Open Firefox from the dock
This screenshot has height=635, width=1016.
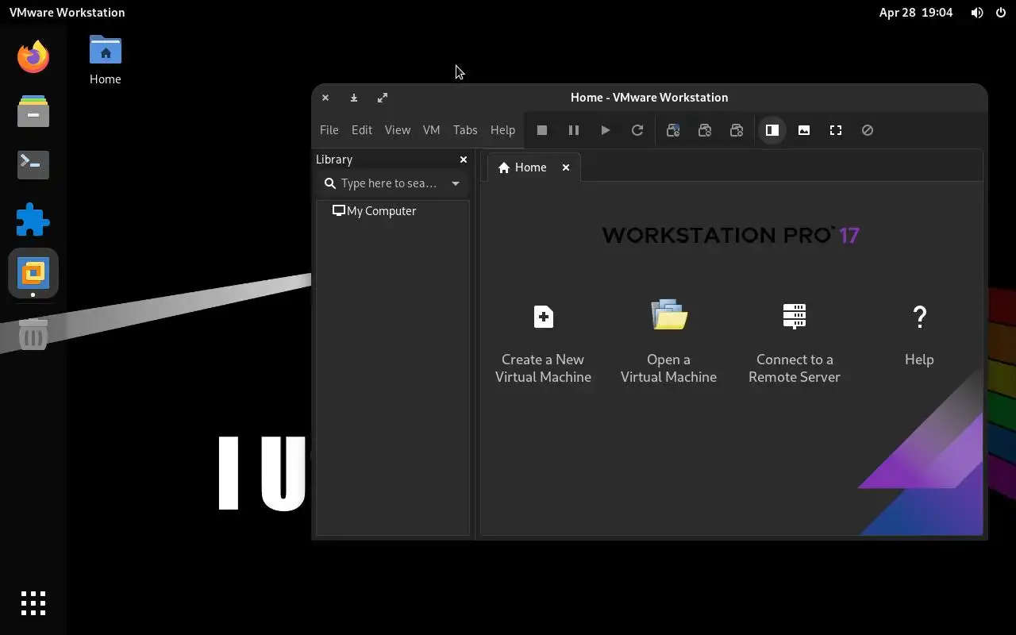tap(33, 57)
